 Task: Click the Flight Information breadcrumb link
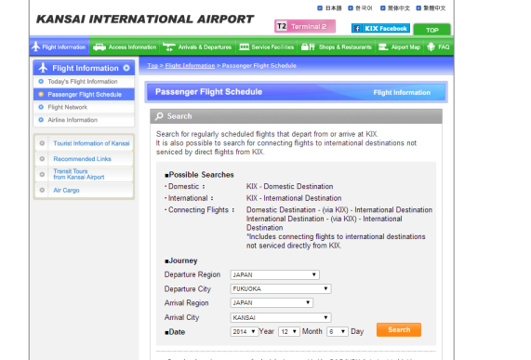(190, 65)
